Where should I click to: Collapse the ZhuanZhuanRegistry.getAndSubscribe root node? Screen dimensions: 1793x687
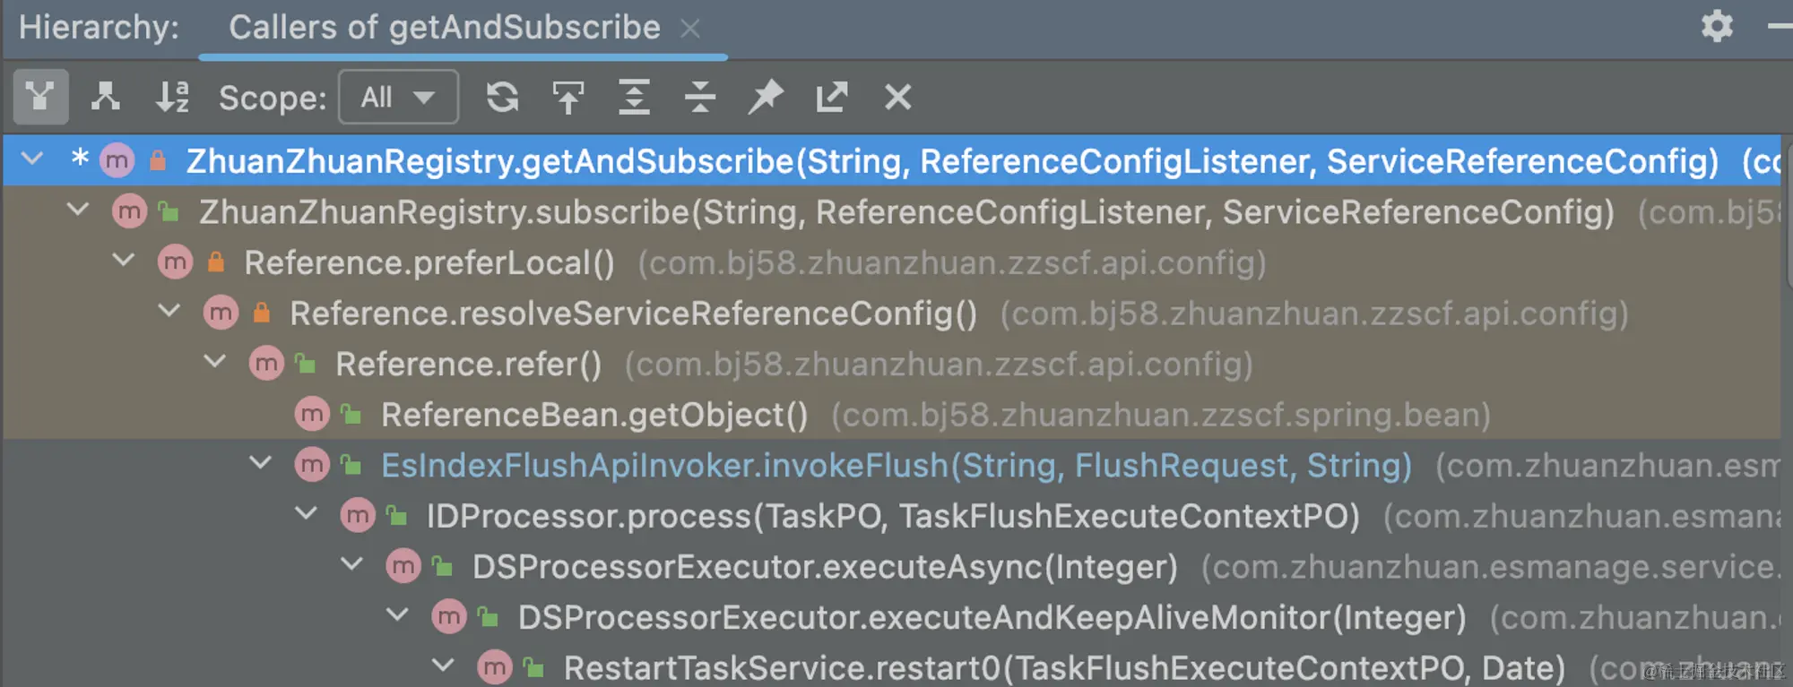pyautogui.click(x=32, y=160)
